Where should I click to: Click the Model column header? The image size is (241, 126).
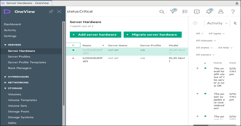pos(174,45)
